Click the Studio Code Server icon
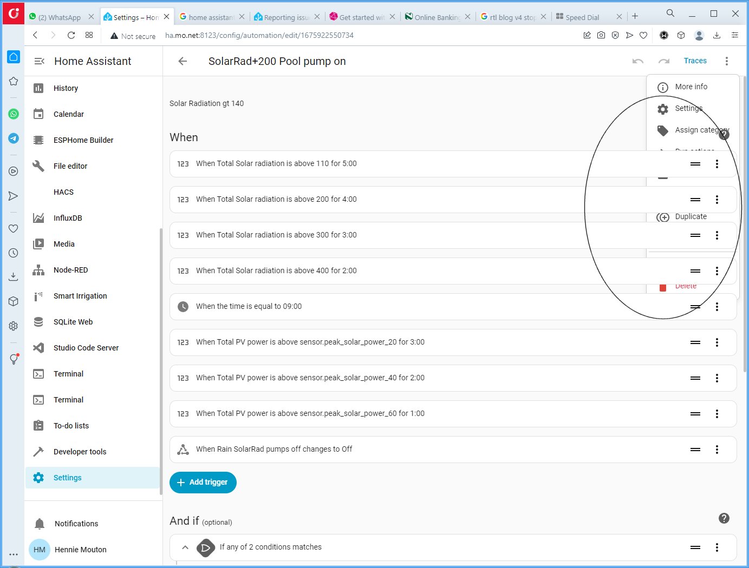 click(38, 348)
